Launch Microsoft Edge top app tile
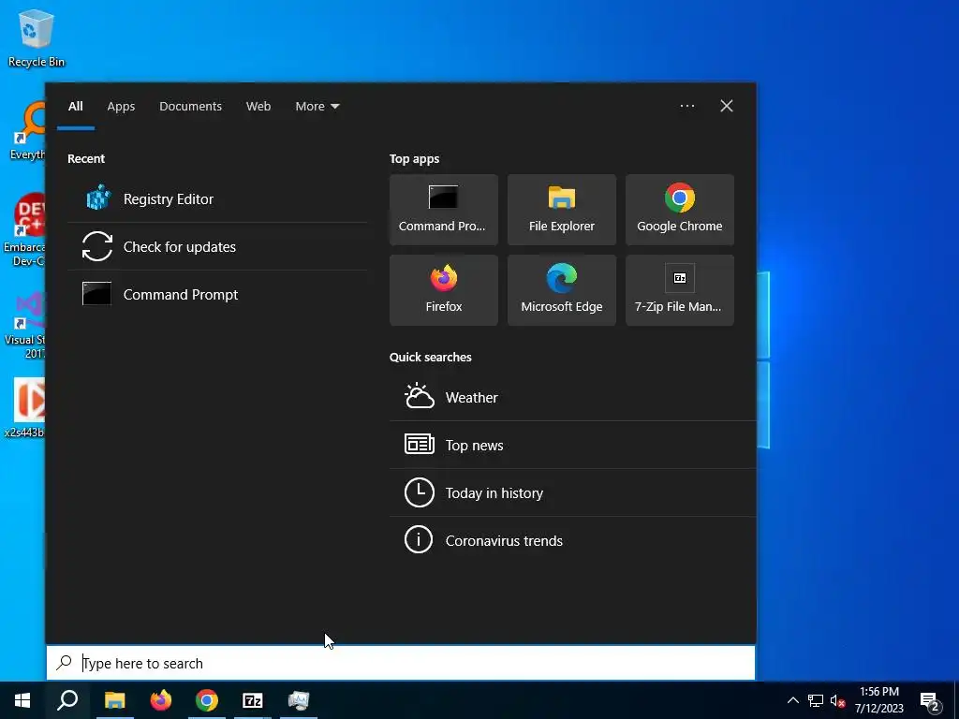This screenshot has width=959, height=719. tap(562, 290)
